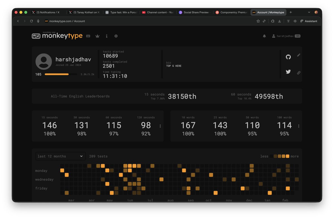This screenshot has height=218, width=334.
Task: Click the time typing value 11:31:10
Action: [x=115, y=76]
